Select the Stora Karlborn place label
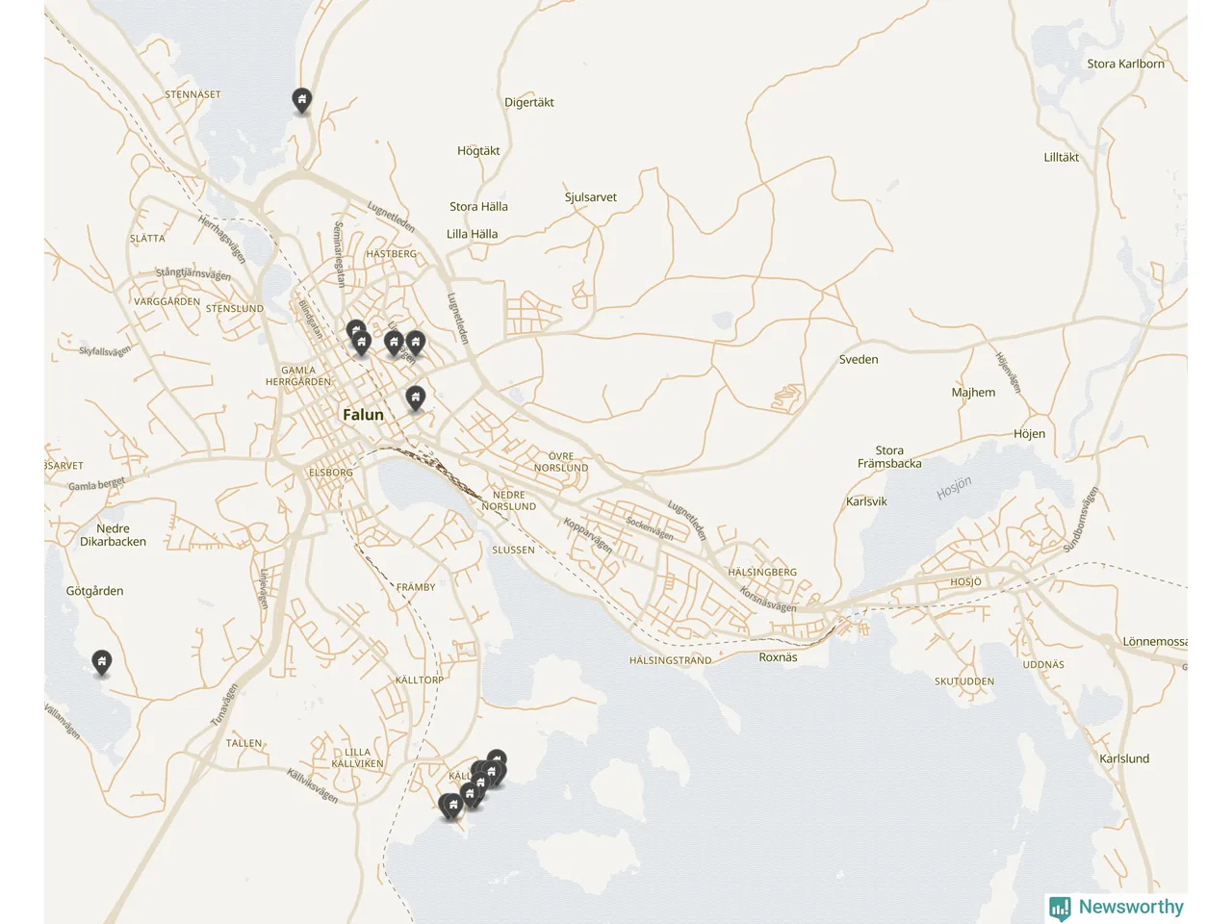Image resolution: width=1232 pixels, height=924 pixels. (x=1125, y=64)
